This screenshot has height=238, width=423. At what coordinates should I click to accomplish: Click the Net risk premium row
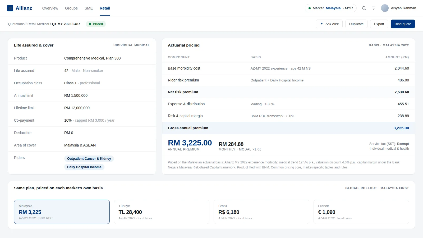click(x=288, y=92)
